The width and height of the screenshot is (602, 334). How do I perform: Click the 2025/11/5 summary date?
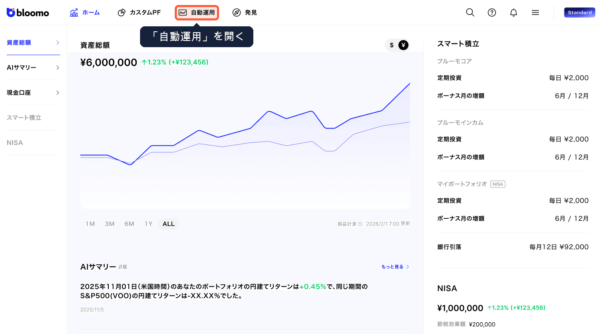(x=92, y=310)
